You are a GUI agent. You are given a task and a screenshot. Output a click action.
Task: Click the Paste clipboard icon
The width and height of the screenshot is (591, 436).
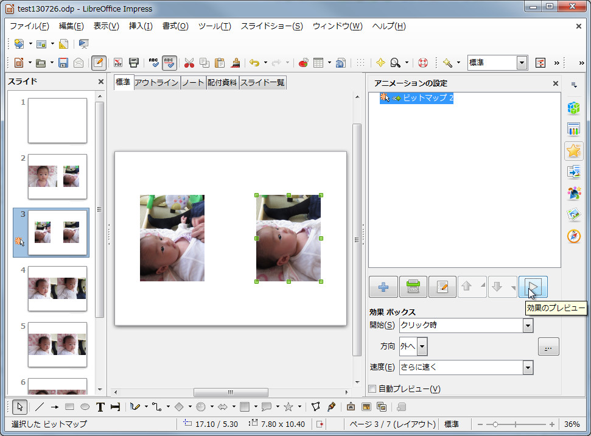(219, 63)
